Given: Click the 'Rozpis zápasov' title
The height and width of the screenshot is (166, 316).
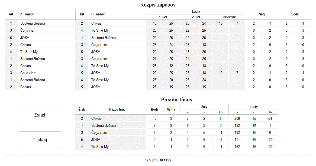Looking at the screenshot, I should (x=158, y=5).
